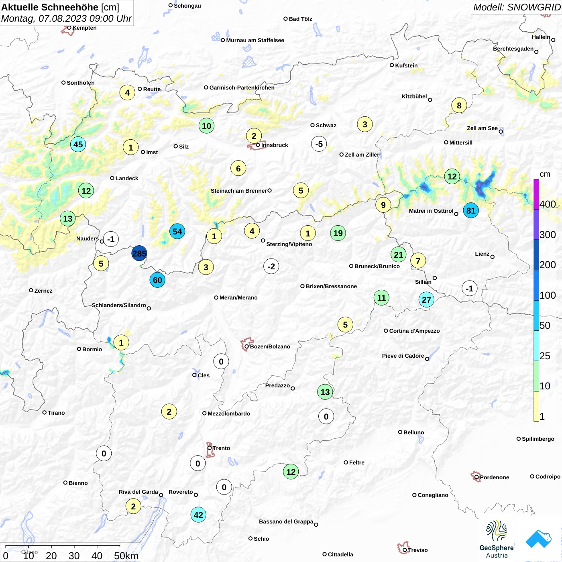The width and height of the screenshot is (562, 562).
Task: Click the Sterzing/Vipiteno label
Action: click(289, 244)
